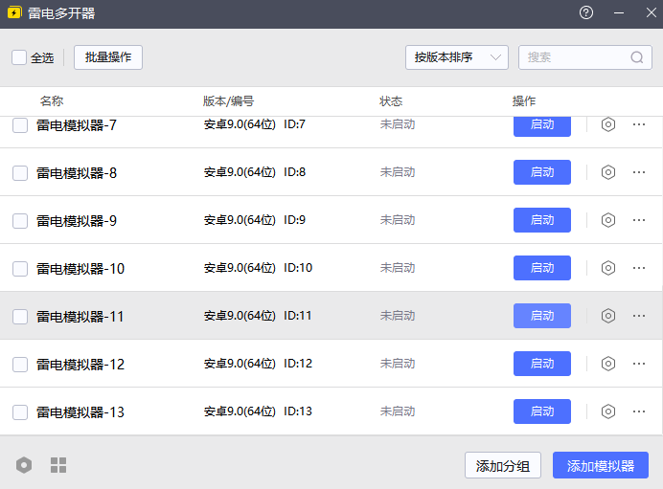Open settings for 雷电模拟器-10

click(607, 268)
